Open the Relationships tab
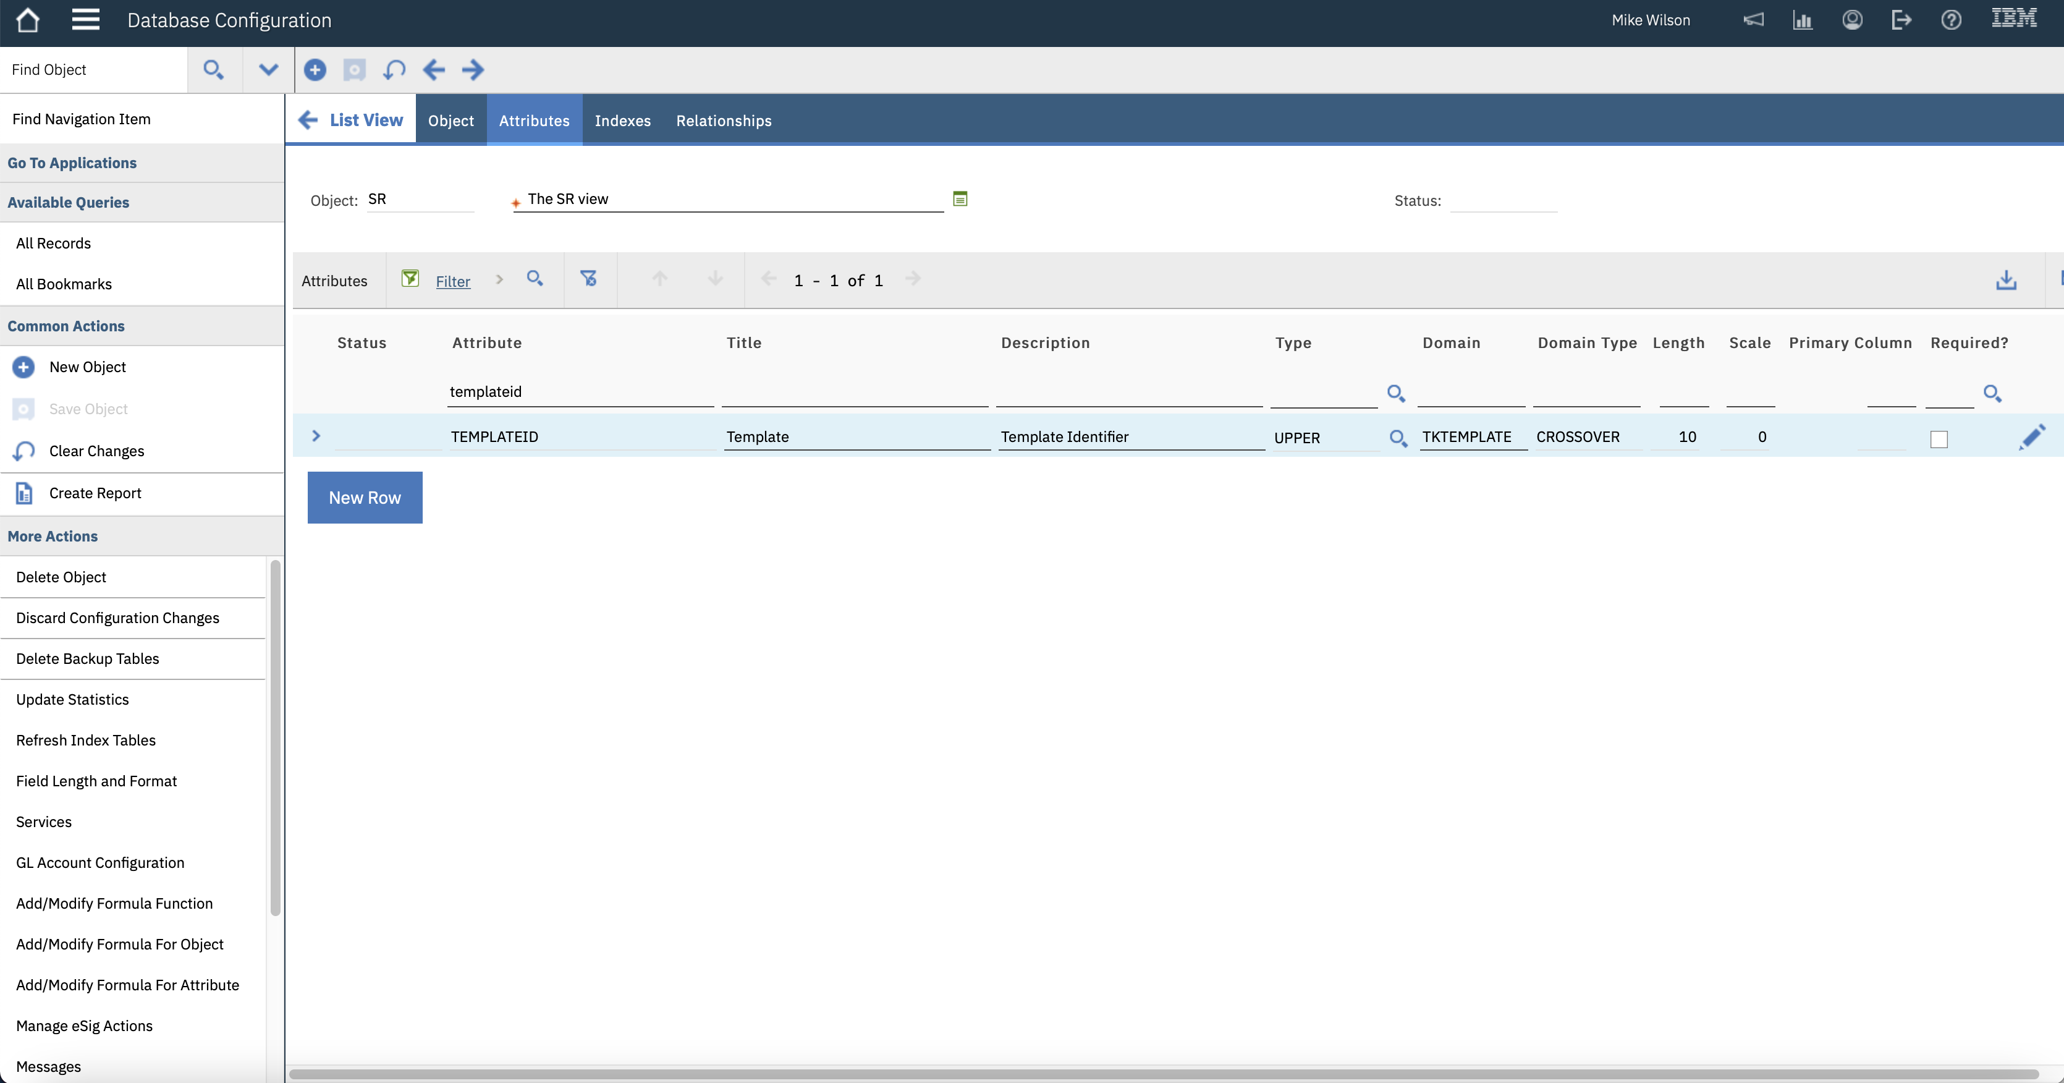 723,121
